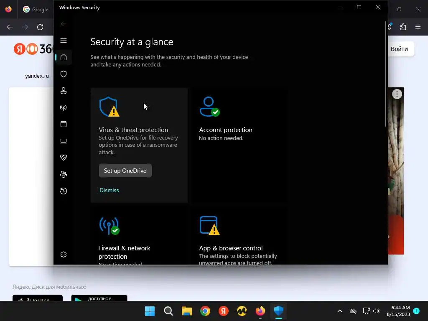Open the yellow wave app on the taskbar
The height and width of the screenshot is (321, 428).
click(x=242, y=311)
